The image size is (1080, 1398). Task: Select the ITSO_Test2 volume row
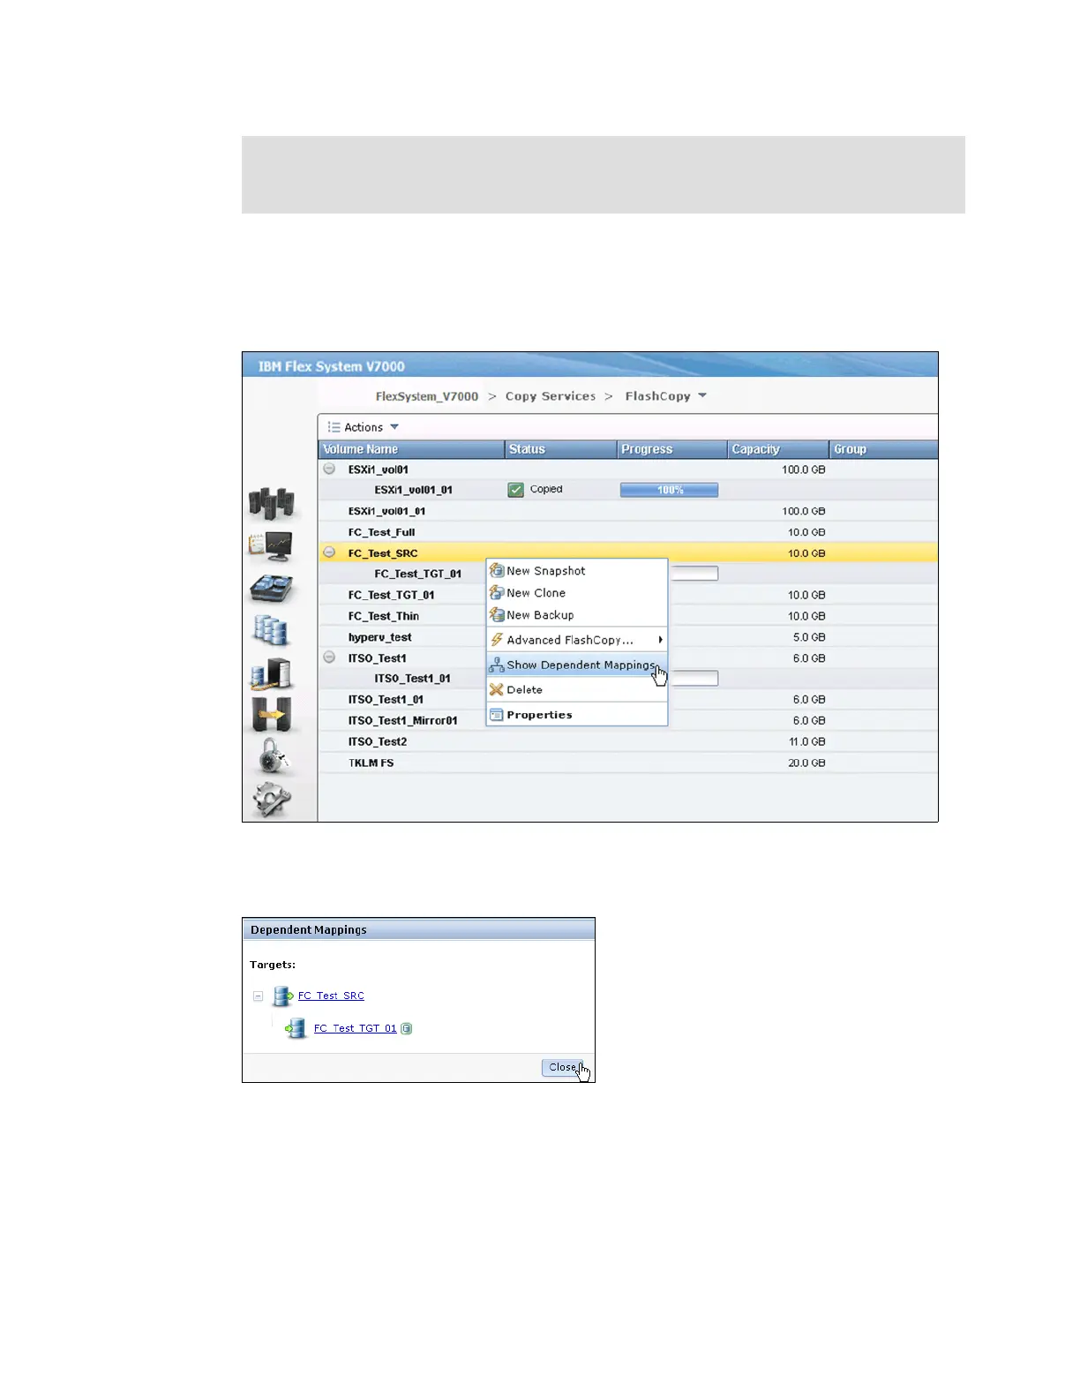tap(627, 741)
